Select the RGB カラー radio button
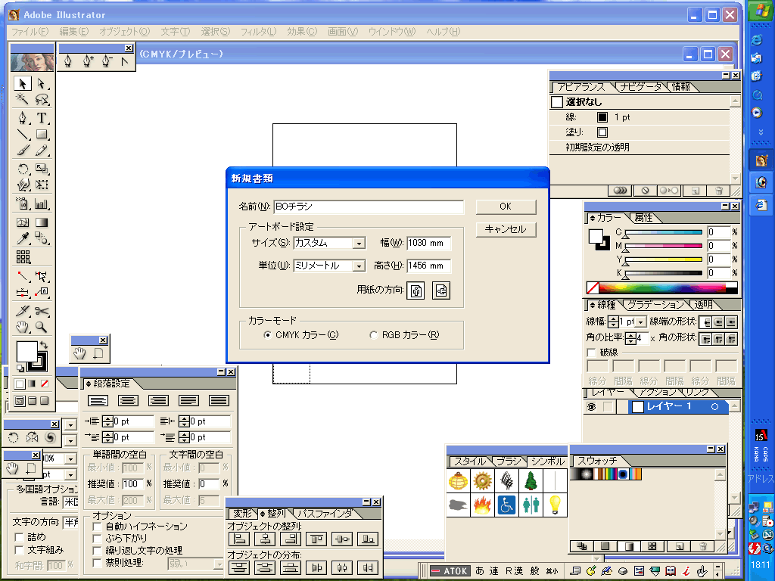Screen dimensions: 775x581 (x=374, y=335)
